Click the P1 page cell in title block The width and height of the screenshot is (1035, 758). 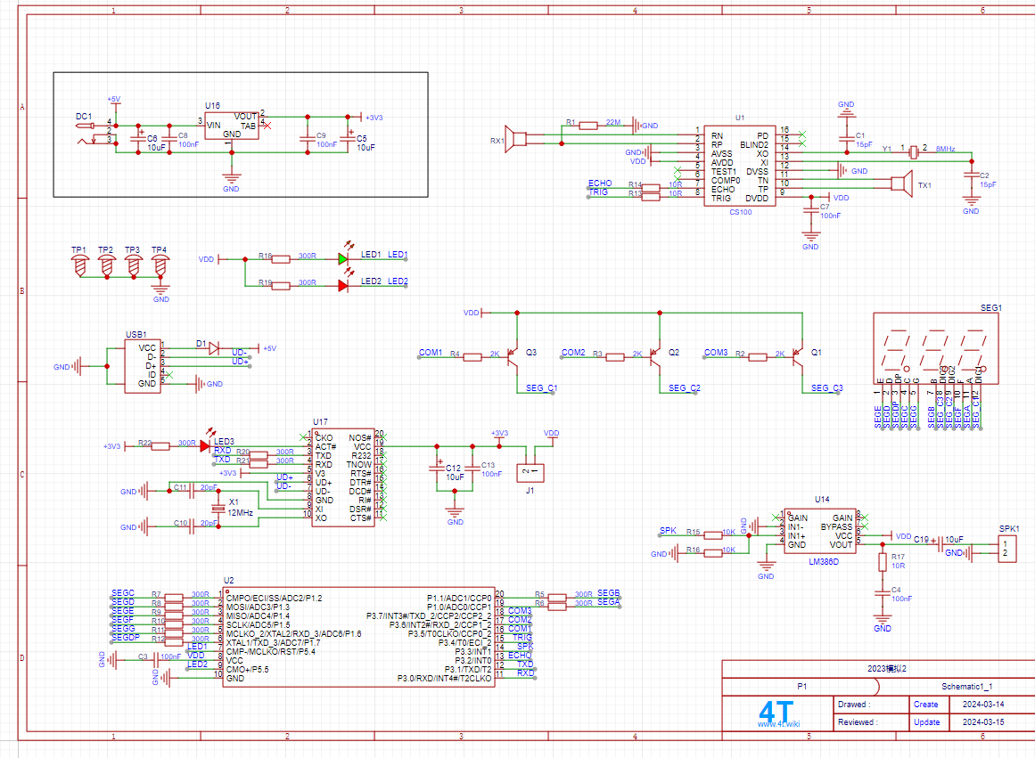pyautogui.click(x=802, y=687)
